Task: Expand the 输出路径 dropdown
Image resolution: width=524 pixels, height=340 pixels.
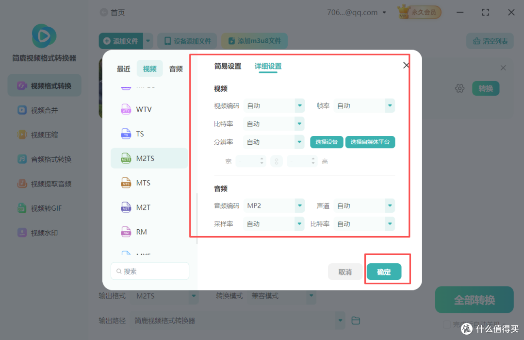Action: (x=340, y=321)
